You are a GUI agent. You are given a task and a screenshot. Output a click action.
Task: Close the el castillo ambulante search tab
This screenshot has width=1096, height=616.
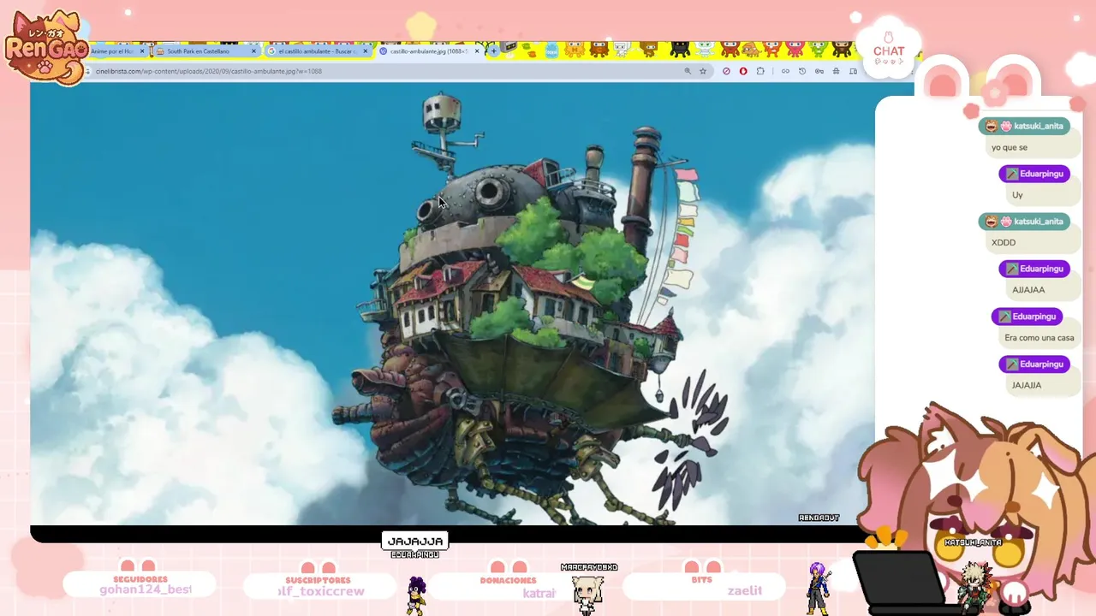pos(366,51)
